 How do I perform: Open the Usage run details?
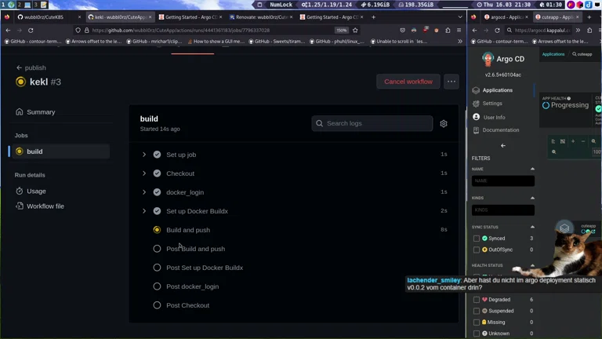coord(36,191)
